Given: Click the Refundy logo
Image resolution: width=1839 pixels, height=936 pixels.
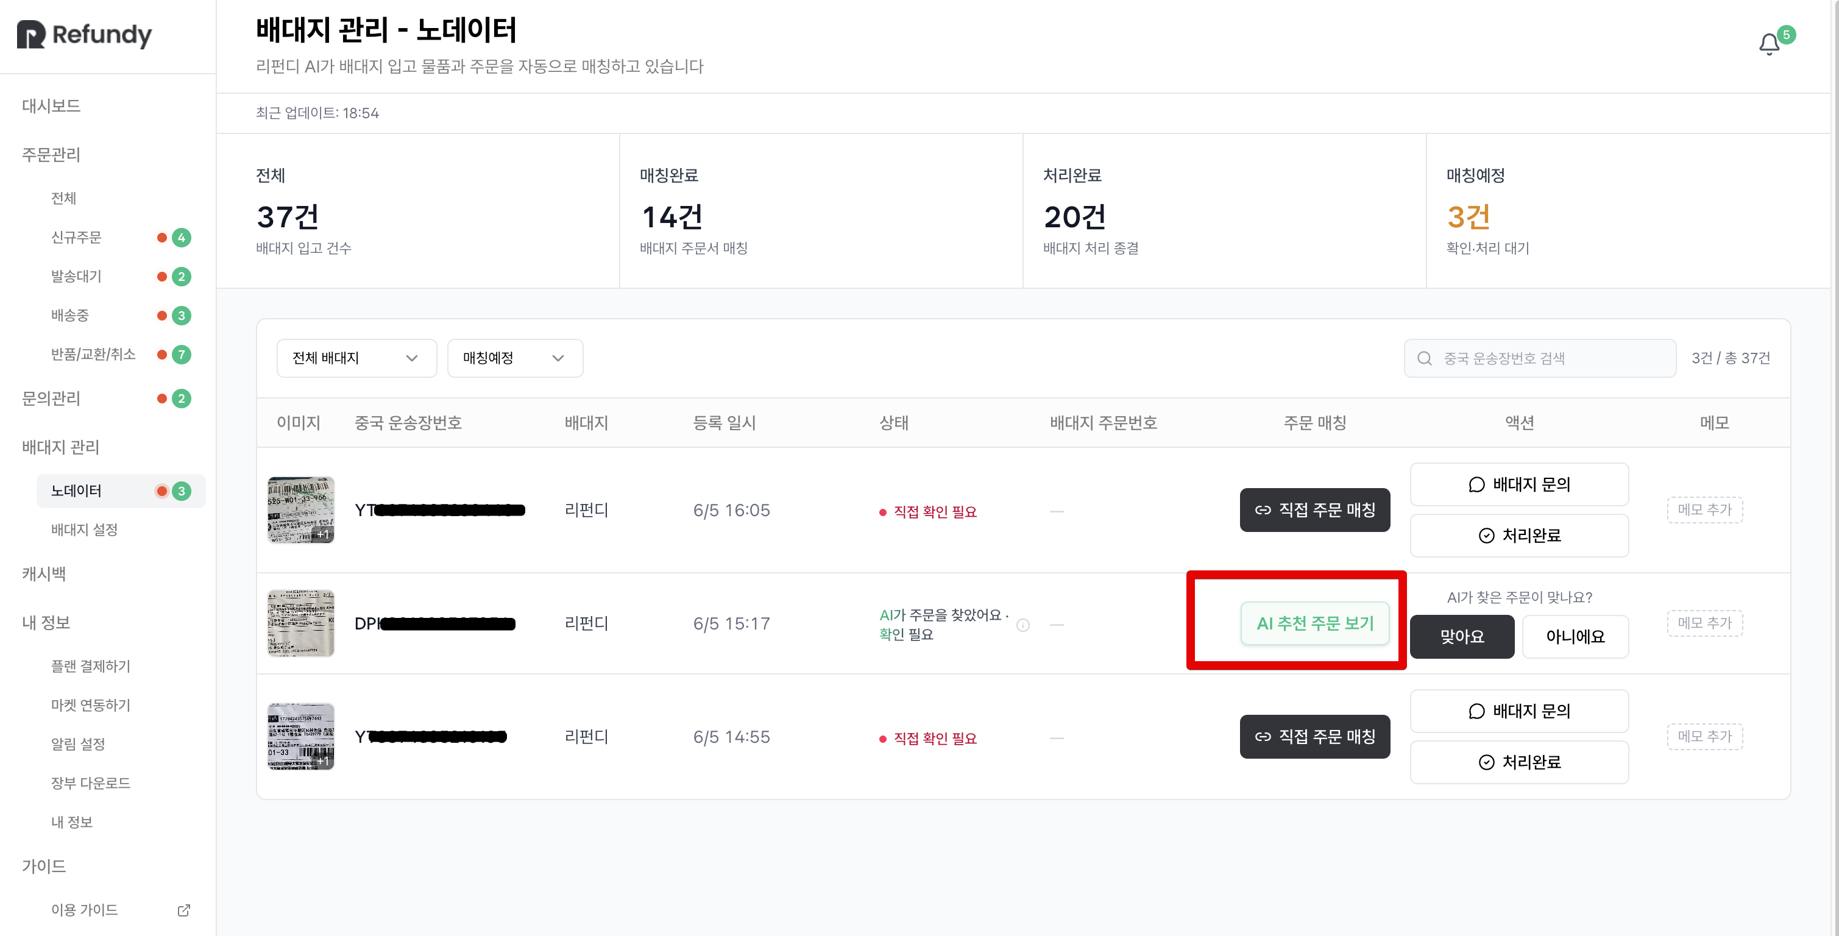Looking at the screenshot, I should pyautogui.click(x=84, y=34).
